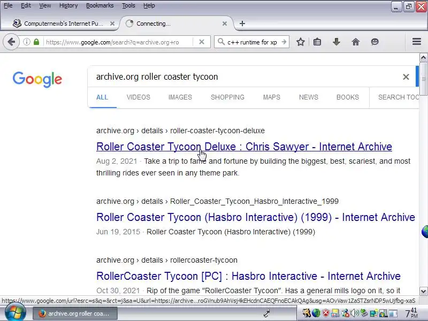
Task: Open RollerCoaster Tycoon [PC] result link
Action: [248, 276]
